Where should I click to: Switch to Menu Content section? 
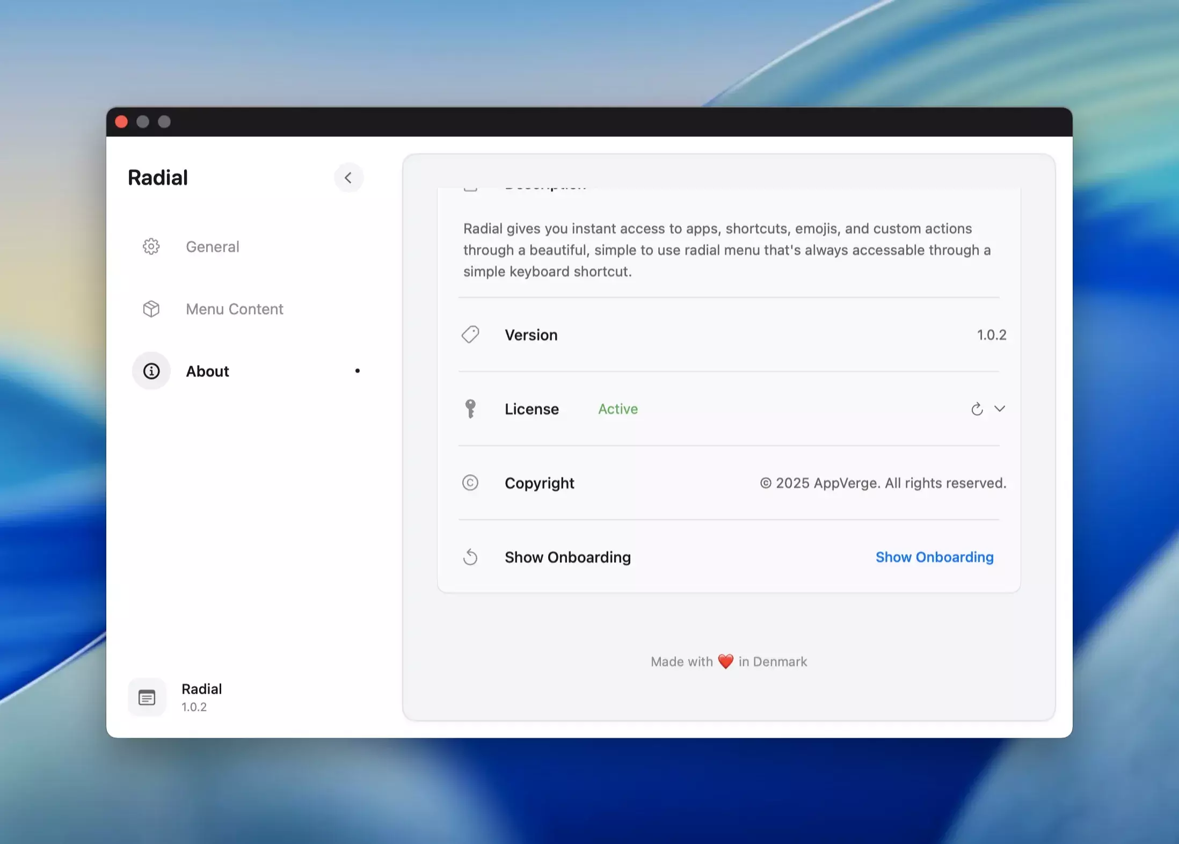[x=234, y=309]
